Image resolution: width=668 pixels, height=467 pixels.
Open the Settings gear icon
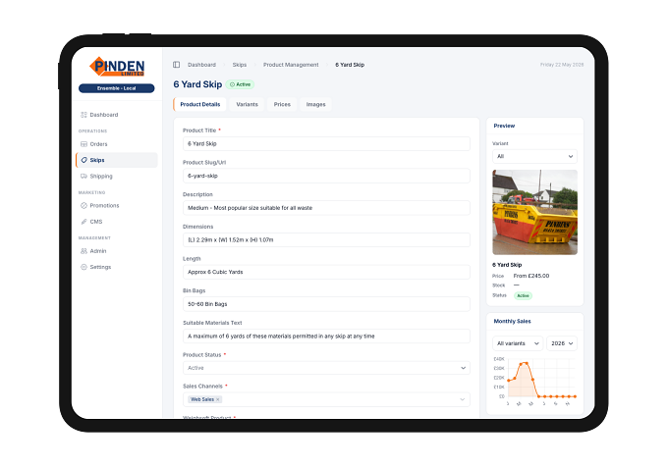click(83, 267)
